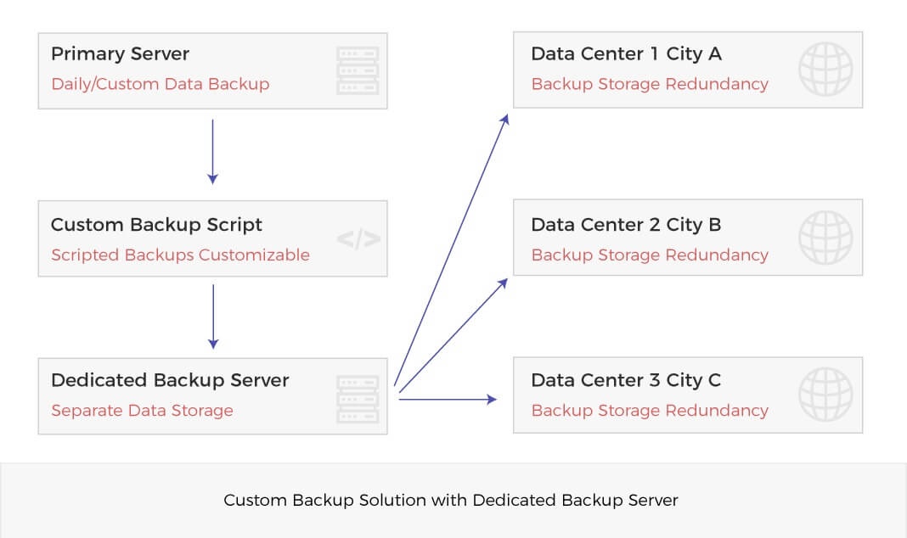Click the Primary Server rack icon
The width and height of the screenshot is (907, 538).
click(358, 70)
